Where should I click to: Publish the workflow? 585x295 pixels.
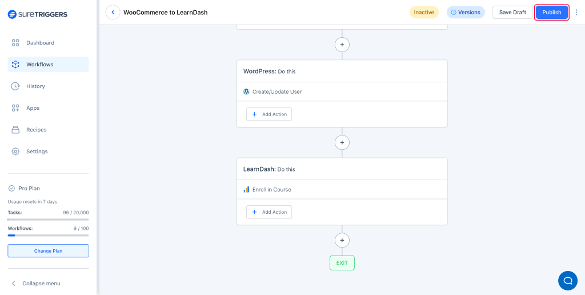tap(552, 13)
